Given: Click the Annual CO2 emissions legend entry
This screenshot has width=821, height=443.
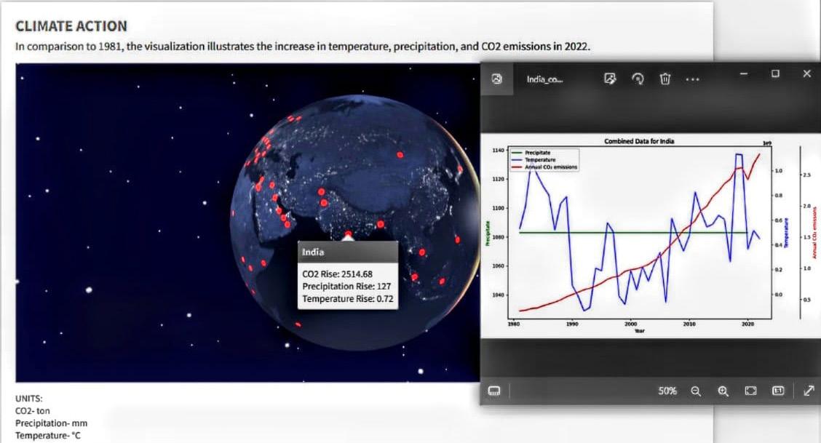Looking at the screenshot, I should 544,167.
